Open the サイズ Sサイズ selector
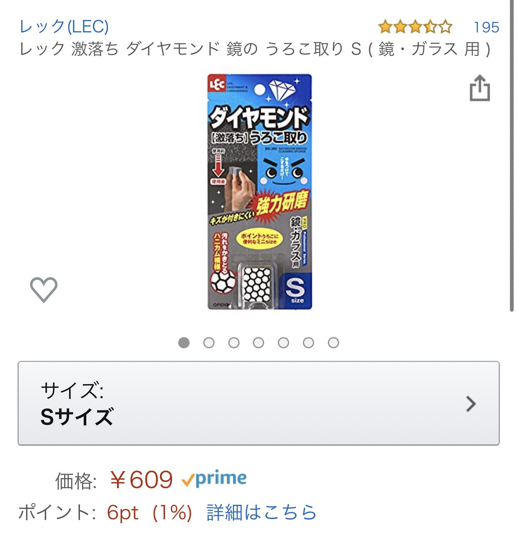The width and height of the screenshot is (517, 536). pos(258,403)
